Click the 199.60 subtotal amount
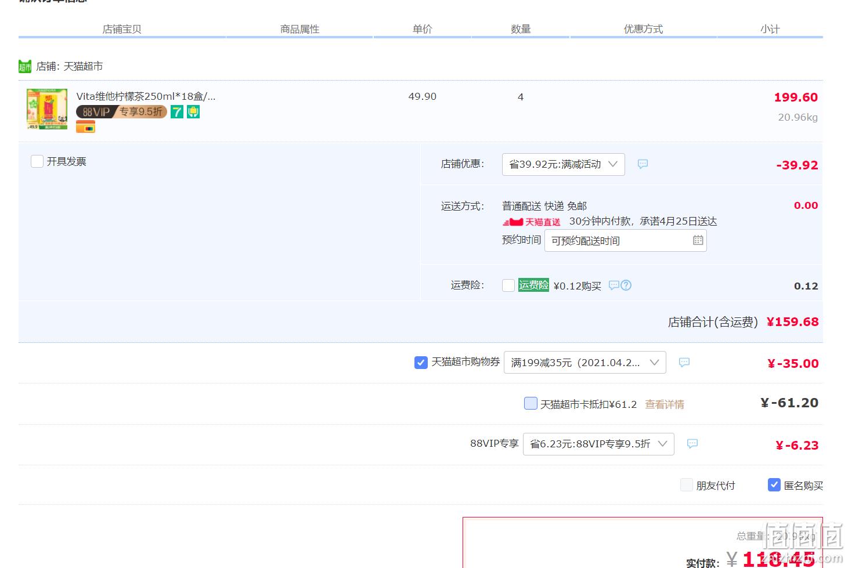848x568 pixels. click(796, 97)
